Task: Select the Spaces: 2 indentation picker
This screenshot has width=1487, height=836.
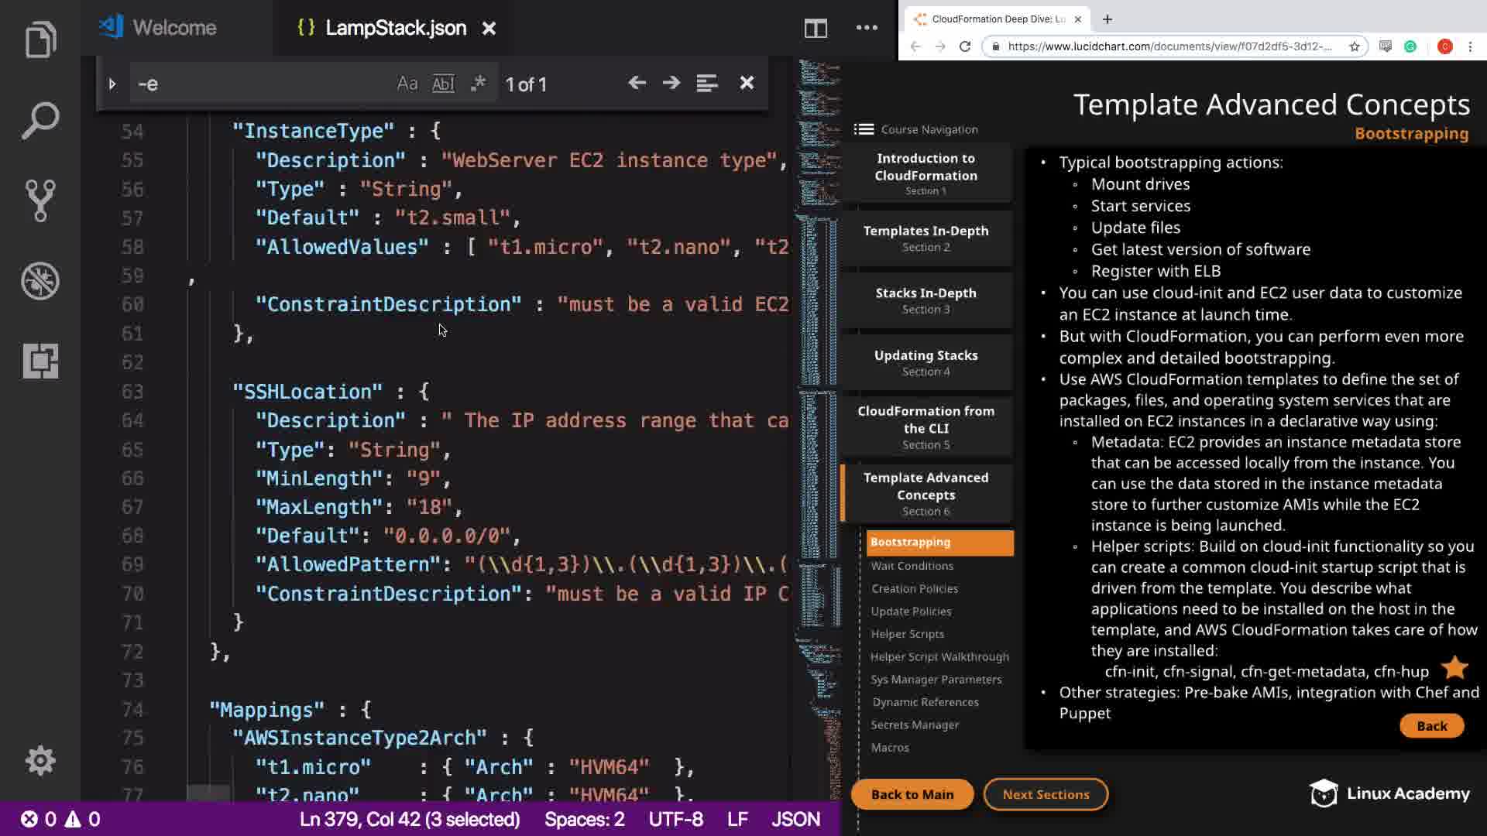Action: 584,819
